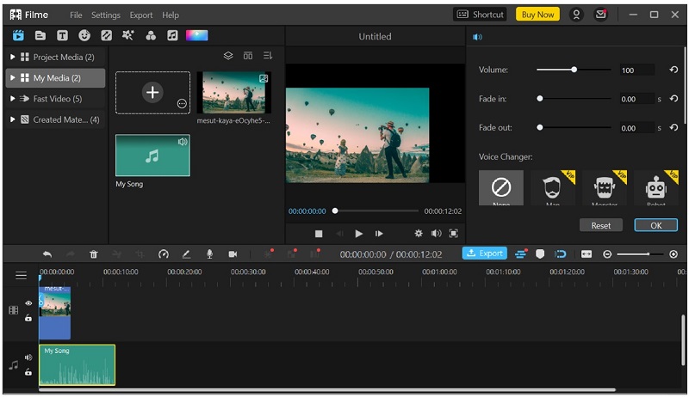Open the timeline hamburger track menu

pos(21,275)
